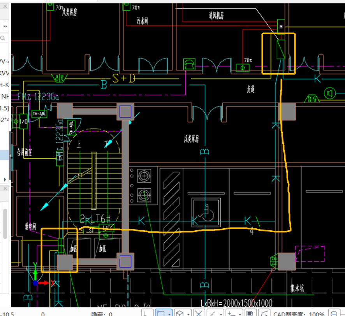This screenshot has width=345, height=316.
Task: Expand the collapsed panel with double-arrow button
Action: 5,26
